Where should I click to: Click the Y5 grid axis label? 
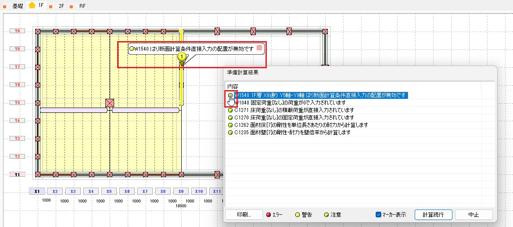17,103
